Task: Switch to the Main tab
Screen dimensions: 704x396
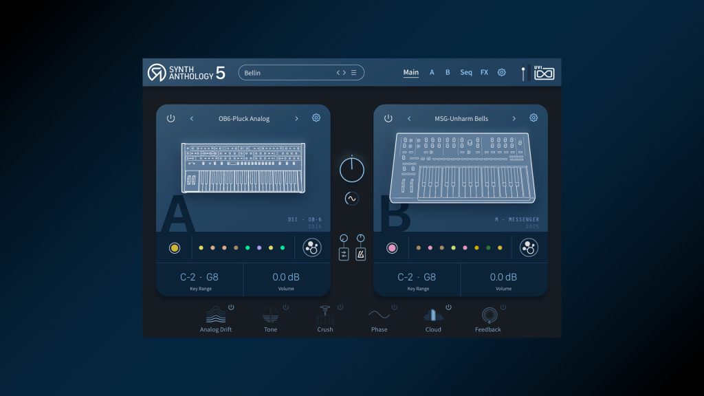Action: point(411,72)
